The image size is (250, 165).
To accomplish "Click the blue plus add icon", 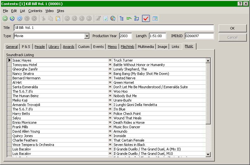I will pyautogui.click(x=12, y=18).
